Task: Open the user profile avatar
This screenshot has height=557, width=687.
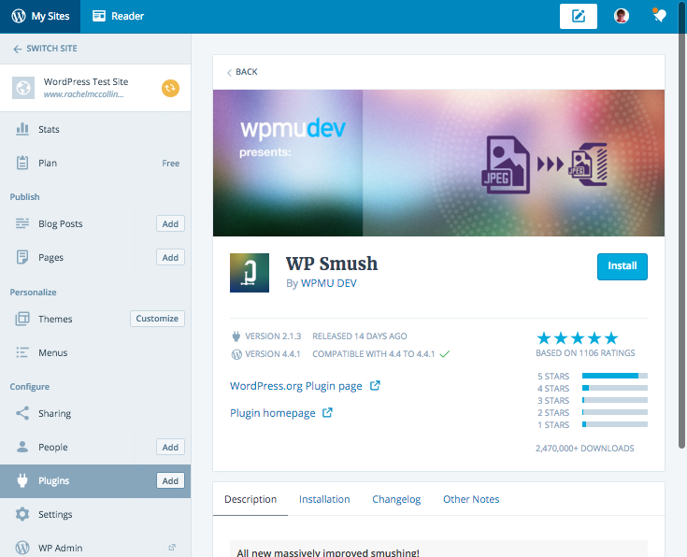Action: pos(622,16)
